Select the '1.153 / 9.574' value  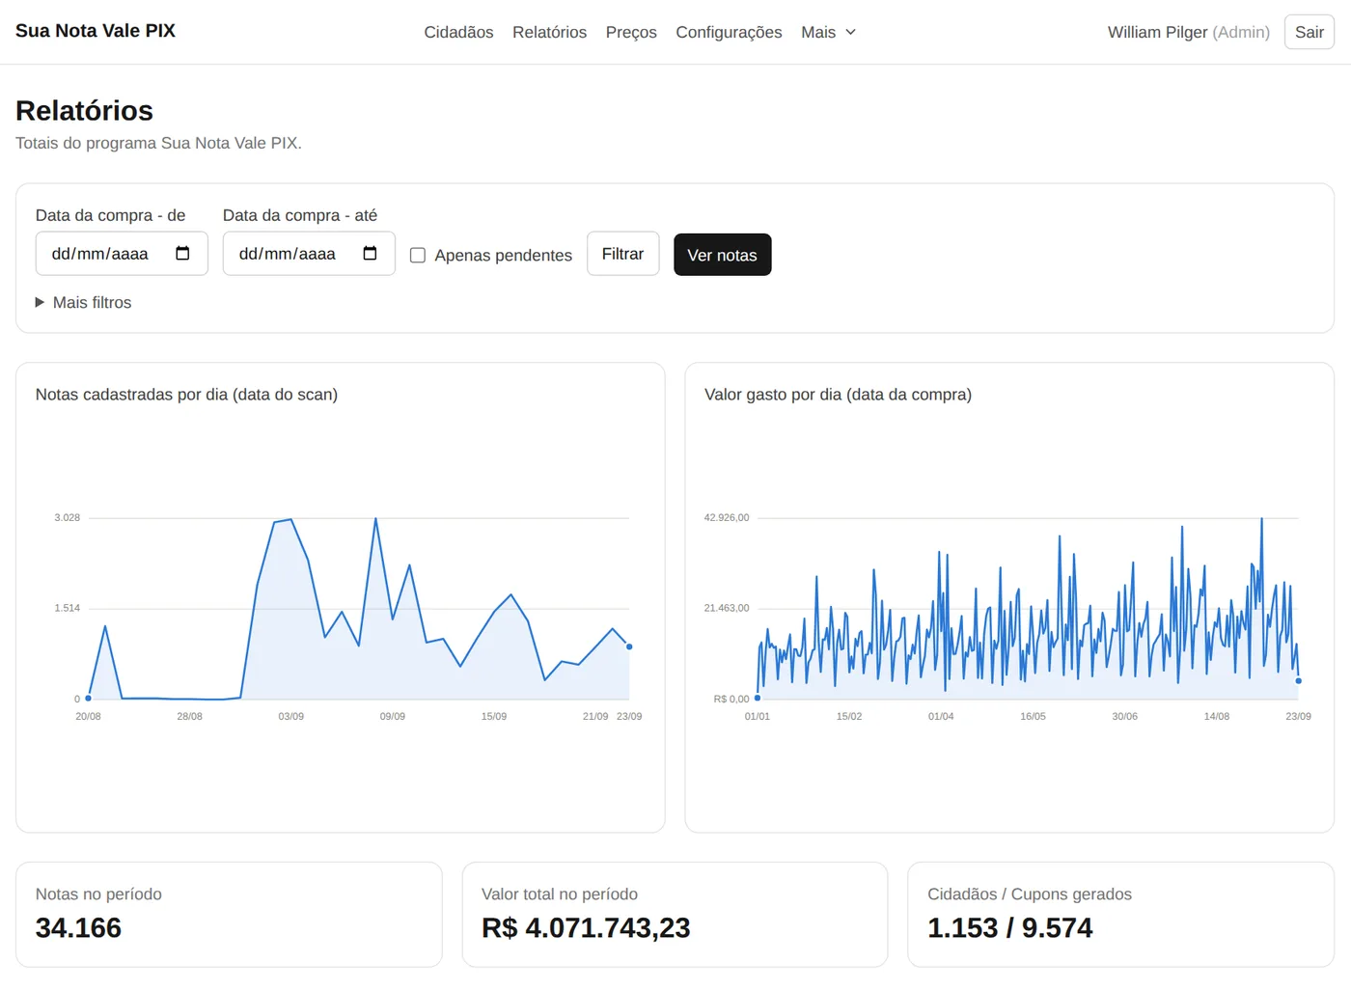click(1009, 928)
